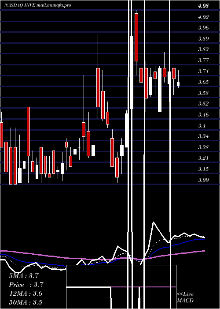Viewport: 220px width, 309px height.
Task: Click the tallest red candlestick near 4.02
Action: point(136,37)
